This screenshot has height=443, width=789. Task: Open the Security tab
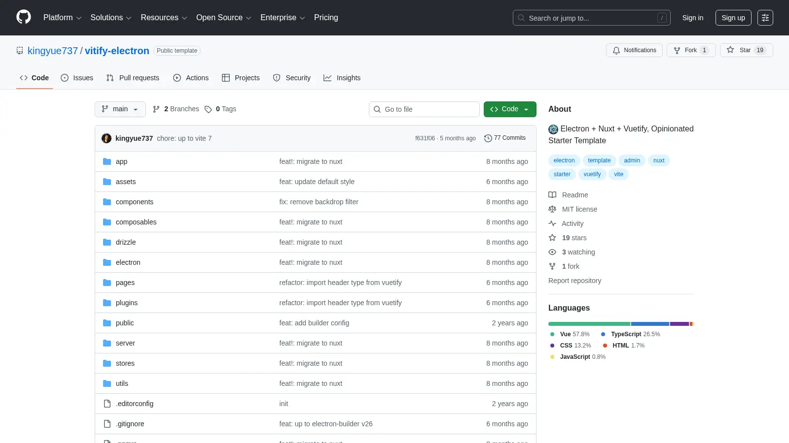click(x=292, y=78)
